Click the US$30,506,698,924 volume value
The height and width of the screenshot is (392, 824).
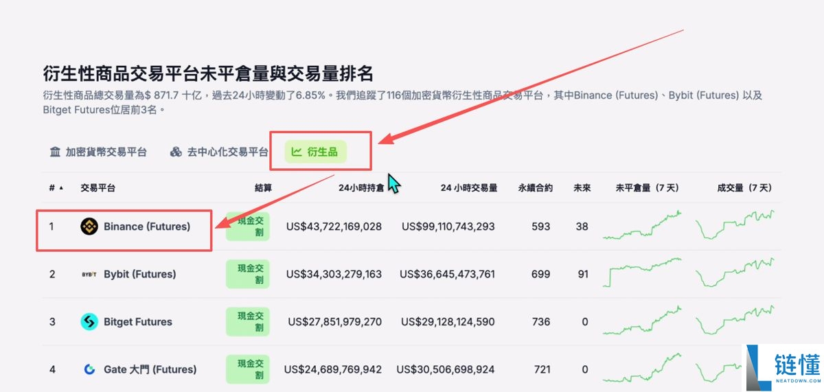(x=446, y=369)
